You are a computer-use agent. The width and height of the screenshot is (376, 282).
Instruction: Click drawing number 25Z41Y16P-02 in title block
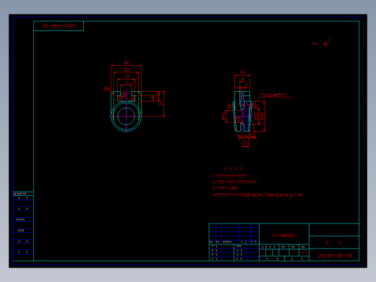point(335,256)
